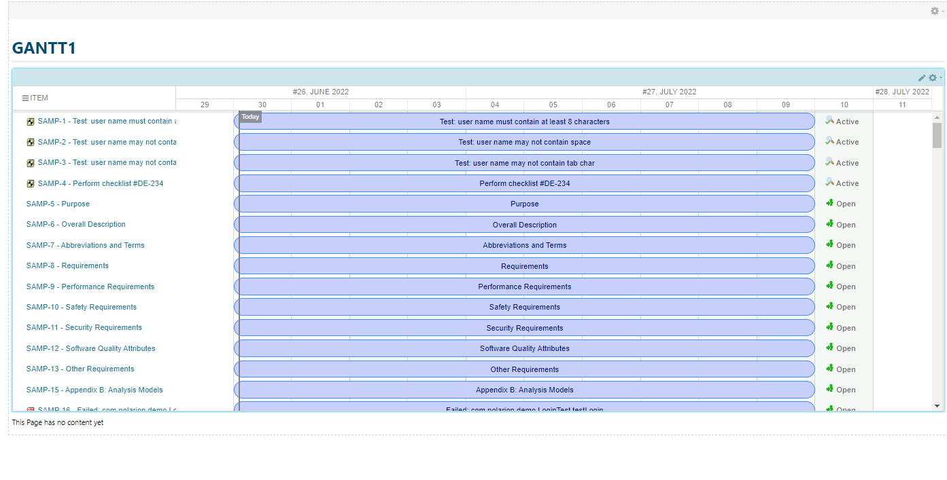Open SAMP-8 - Requirements link
The height and width of the screenshot is (480, 947).
[x=67, y=265]
